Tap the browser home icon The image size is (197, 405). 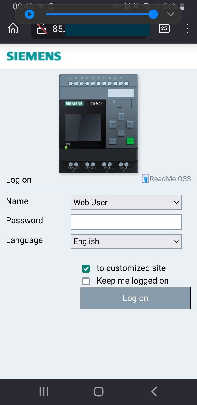(13, 28)
